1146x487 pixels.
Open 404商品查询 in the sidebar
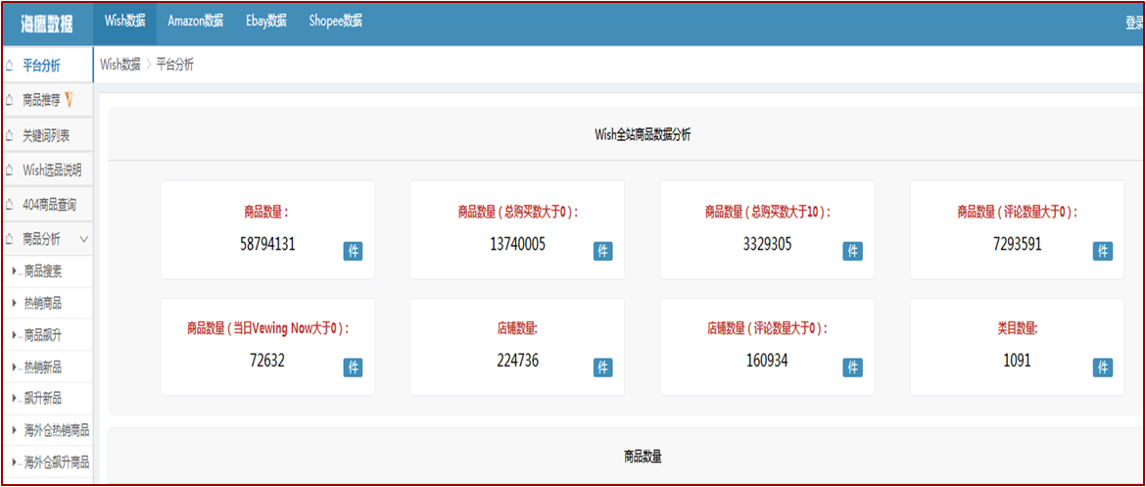49,205
